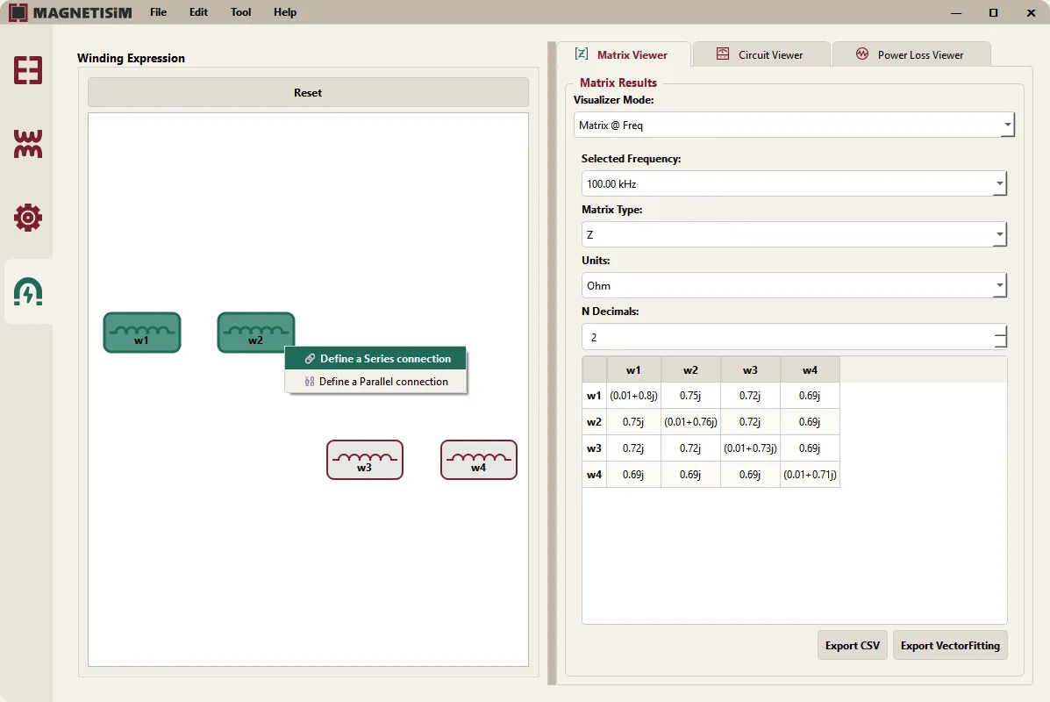Image resolution: width=1050 pixels, height=702 pixels.
Task: Select the w2 column header
Action: [x=690, y=369]
